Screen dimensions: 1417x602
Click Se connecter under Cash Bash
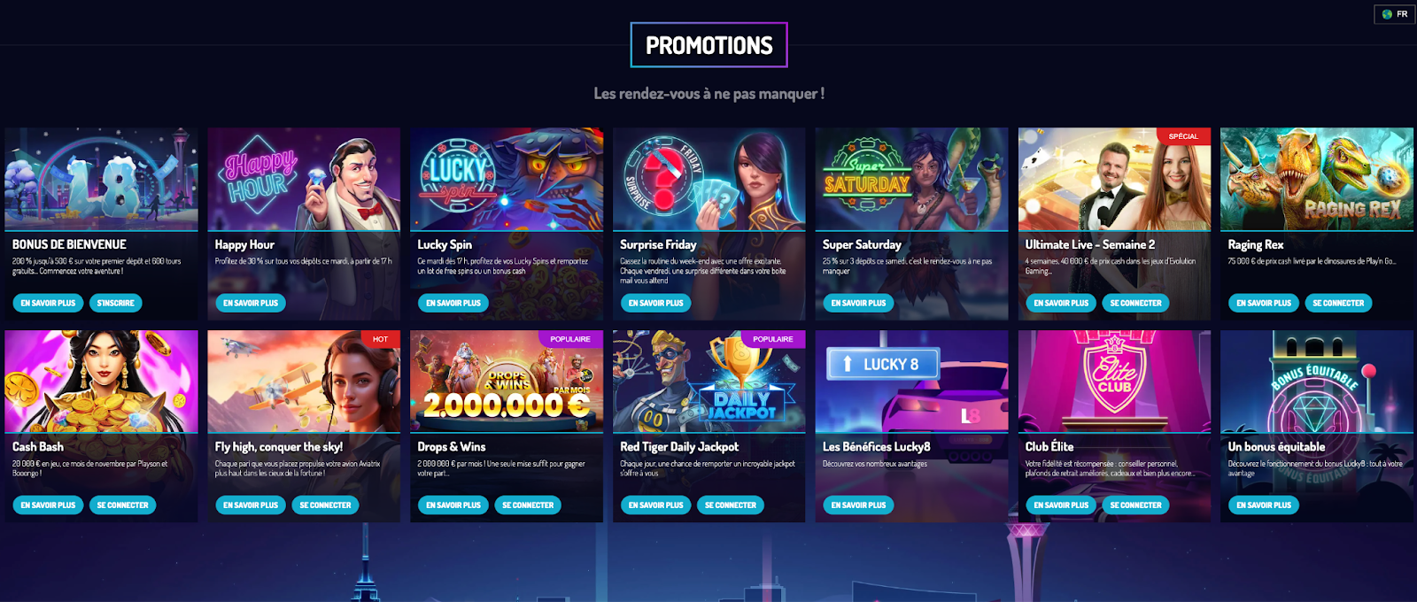(122, 506)
